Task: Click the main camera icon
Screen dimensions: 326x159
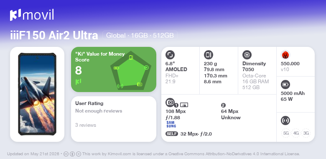Action: (170, 102)
